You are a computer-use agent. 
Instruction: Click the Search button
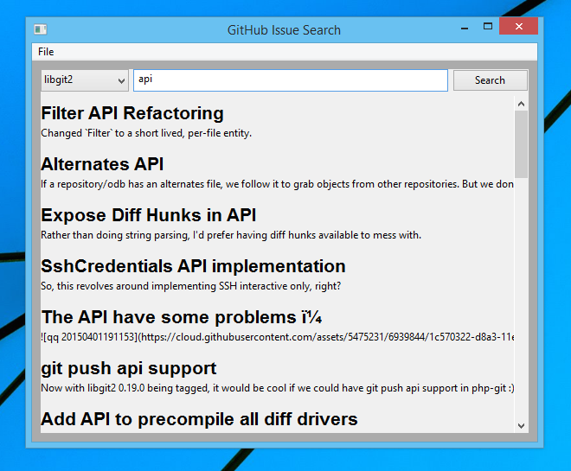pos(491,80)
